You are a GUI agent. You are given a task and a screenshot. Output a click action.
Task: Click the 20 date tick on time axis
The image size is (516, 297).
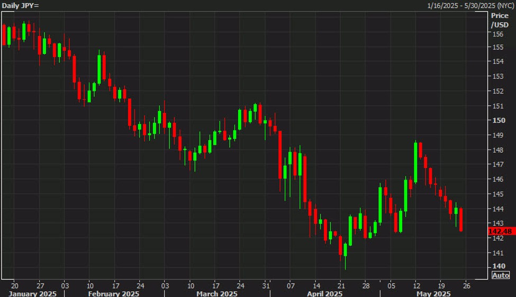tap(14, 284)
